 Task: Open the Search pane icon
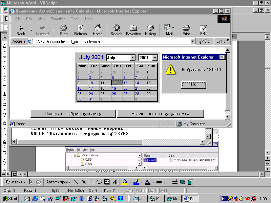pyautogui.click(x=117, y=28)
